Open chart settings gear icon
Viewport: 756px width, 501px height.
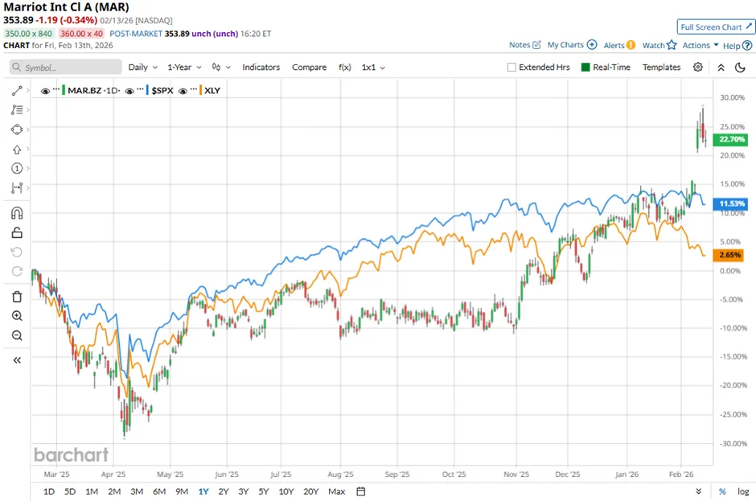point(697,68)
